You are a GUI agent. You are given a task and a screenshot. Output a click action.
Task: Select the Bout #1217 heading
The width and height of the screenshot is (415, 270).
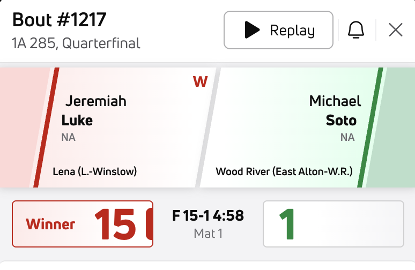tap(59, 20)
